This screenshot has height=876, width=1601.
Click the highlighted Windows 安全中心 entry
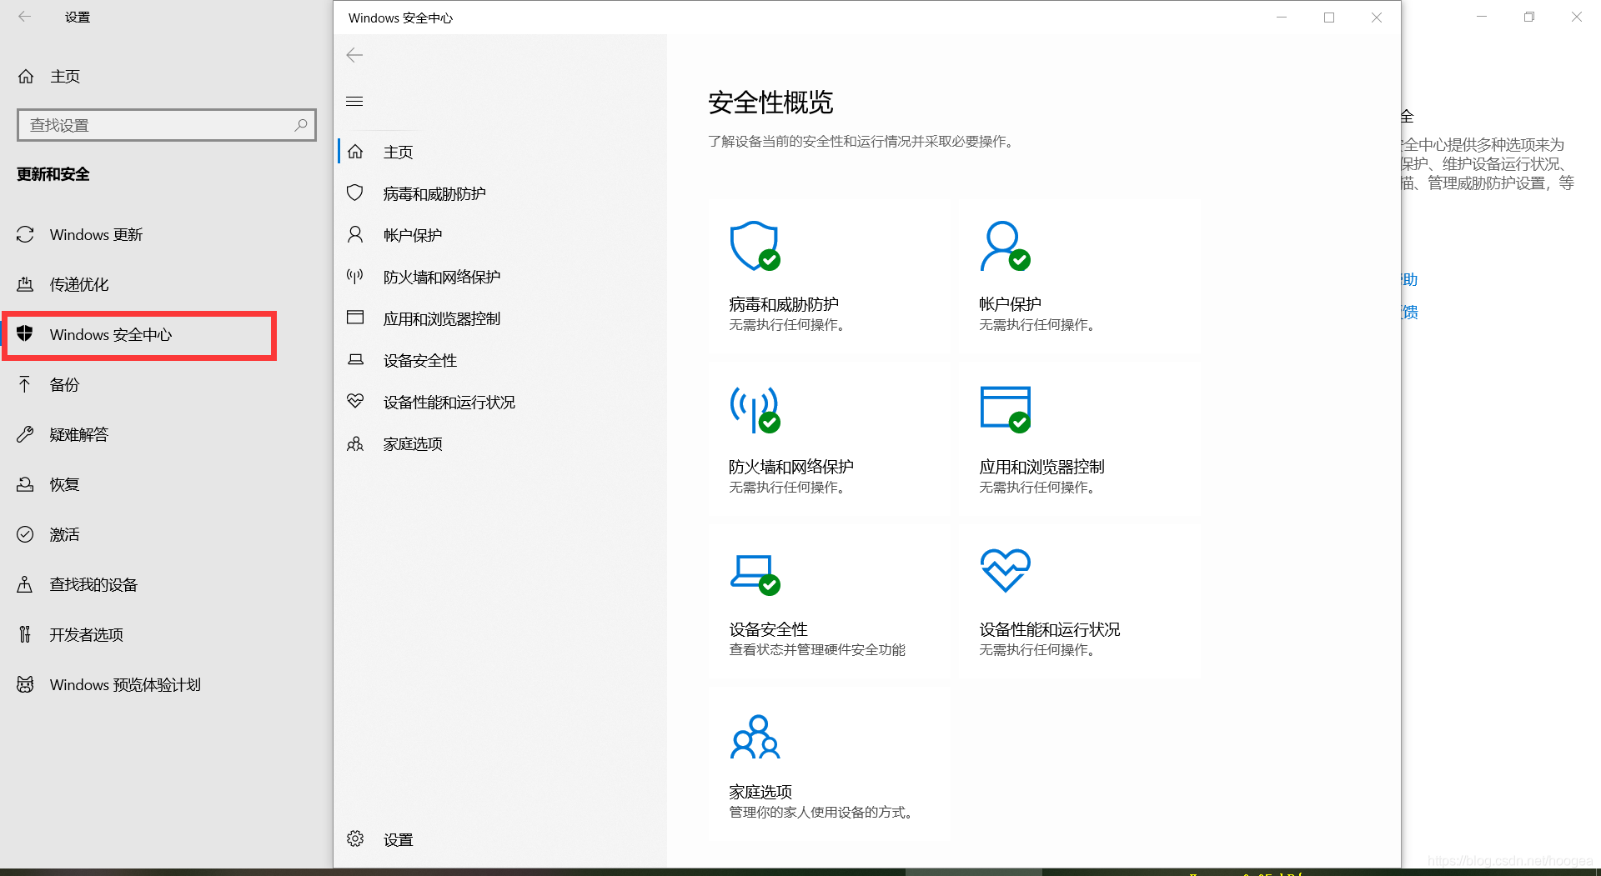click(x=109, y=335)
